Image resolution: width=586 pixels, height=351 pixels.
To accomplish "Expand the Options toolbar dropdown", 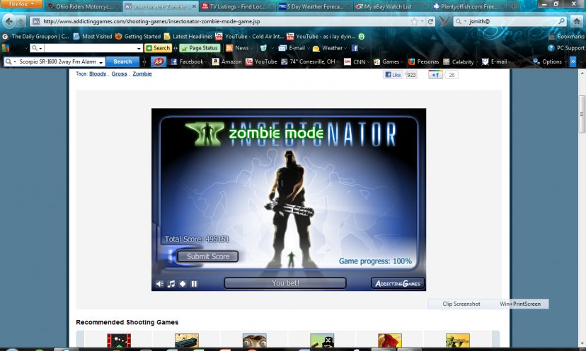I will 551,61.
